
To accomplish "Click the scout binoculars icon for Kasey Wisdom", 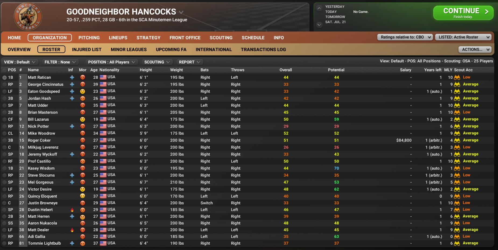I will click(x=457, y=168).
